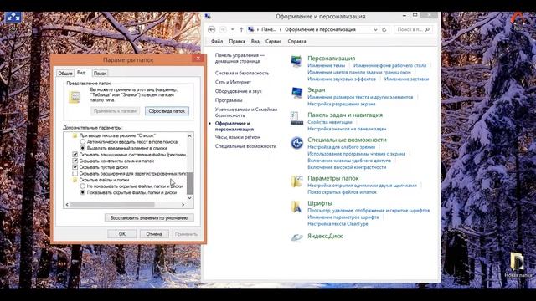Click Панель управления домашняя страница link
The height and width of the screenshot is (301, 536).
tap(240, 59)
